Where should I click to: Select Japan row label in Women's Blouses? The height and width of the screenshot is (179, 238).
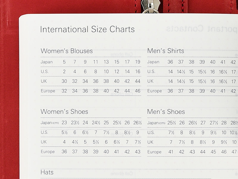coord(47,62)
